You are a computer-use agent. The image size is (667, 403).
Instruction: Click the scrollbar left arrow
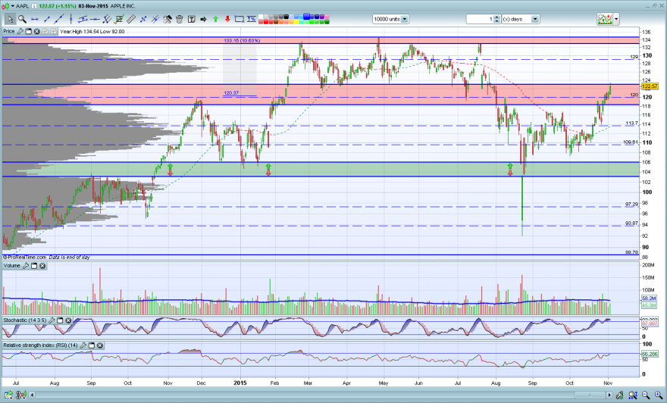coord(32,395)
